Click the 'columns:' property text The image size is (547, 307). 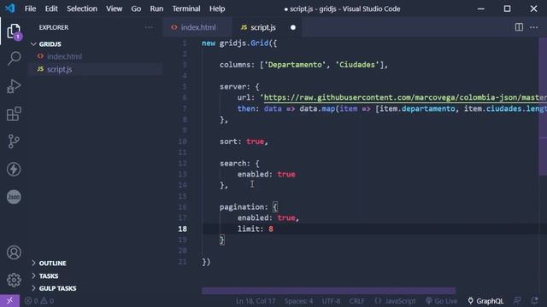237,65
